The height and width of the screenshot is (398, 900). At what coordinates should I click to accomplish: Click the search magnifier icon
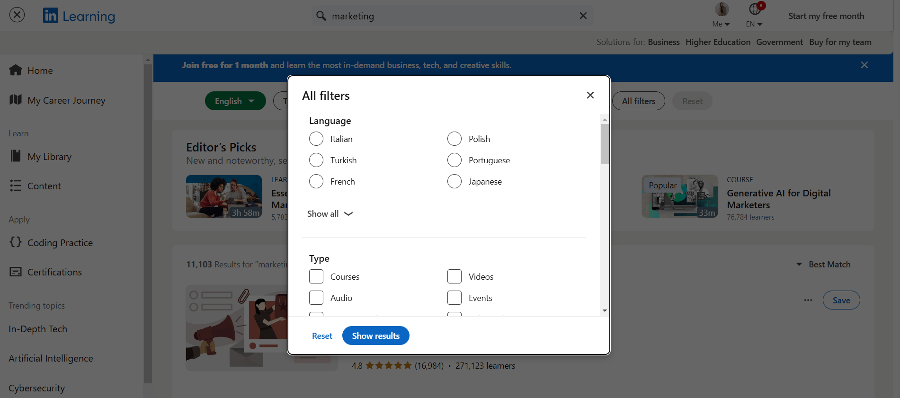(321, 16)
